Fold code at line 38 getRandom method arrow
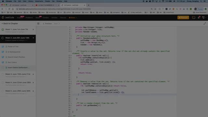Viewport: 208px width, 117px height. pyautogui.click(x=71, y=105)
